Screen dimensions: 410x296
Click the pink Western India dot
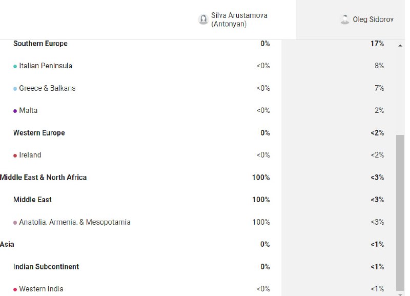coord(15,289)
